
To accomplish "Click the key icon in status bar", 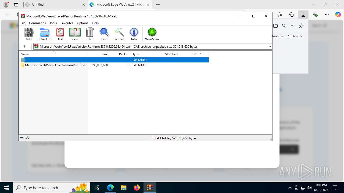I will click(x=27, y=138).
